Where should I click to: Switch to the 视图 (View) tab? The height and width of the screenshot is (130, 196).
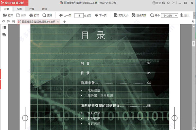click(19, 9)
